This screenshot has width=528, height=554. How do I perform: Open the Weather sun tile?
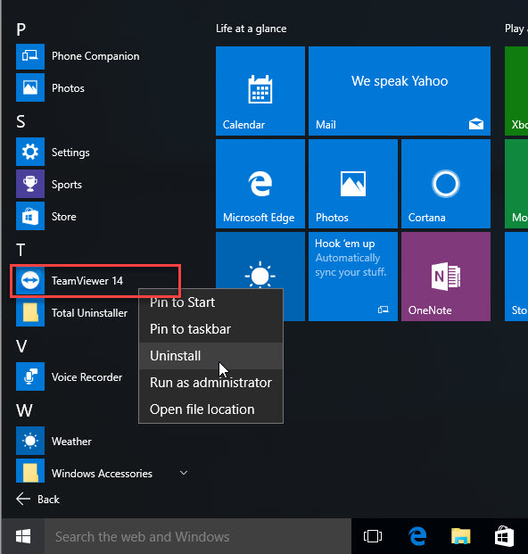(x=260, y=261)
